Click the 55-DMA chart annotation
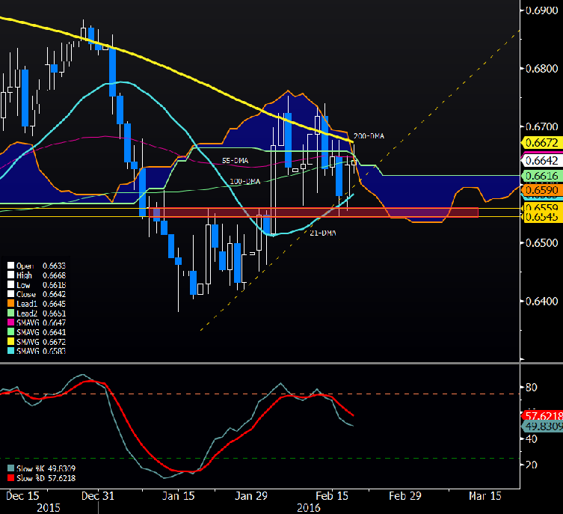 coord(236,161)
